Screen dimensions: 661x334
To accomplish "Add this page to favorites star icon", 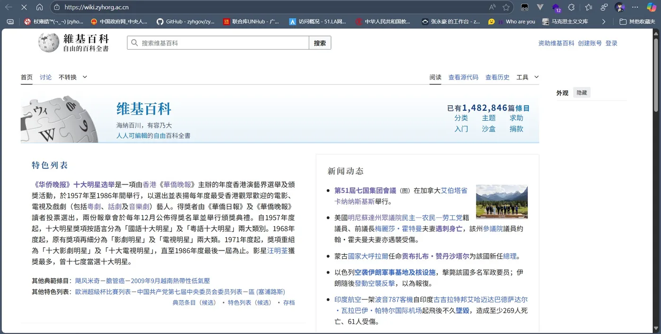I will [506, 7].
